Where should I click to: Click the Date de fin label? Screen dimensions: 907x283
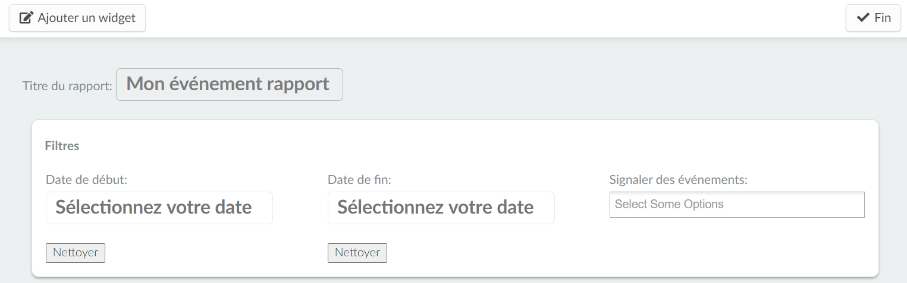click(359, 179)
